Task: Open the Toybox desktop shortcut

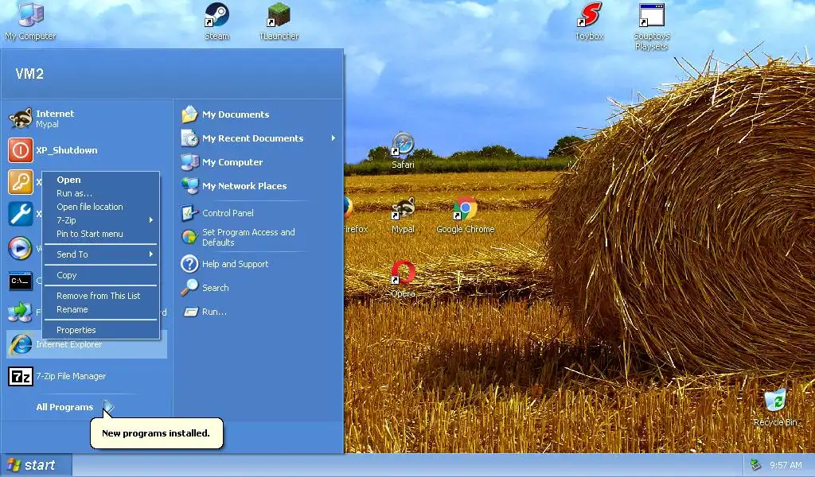Action: (590, 21)
